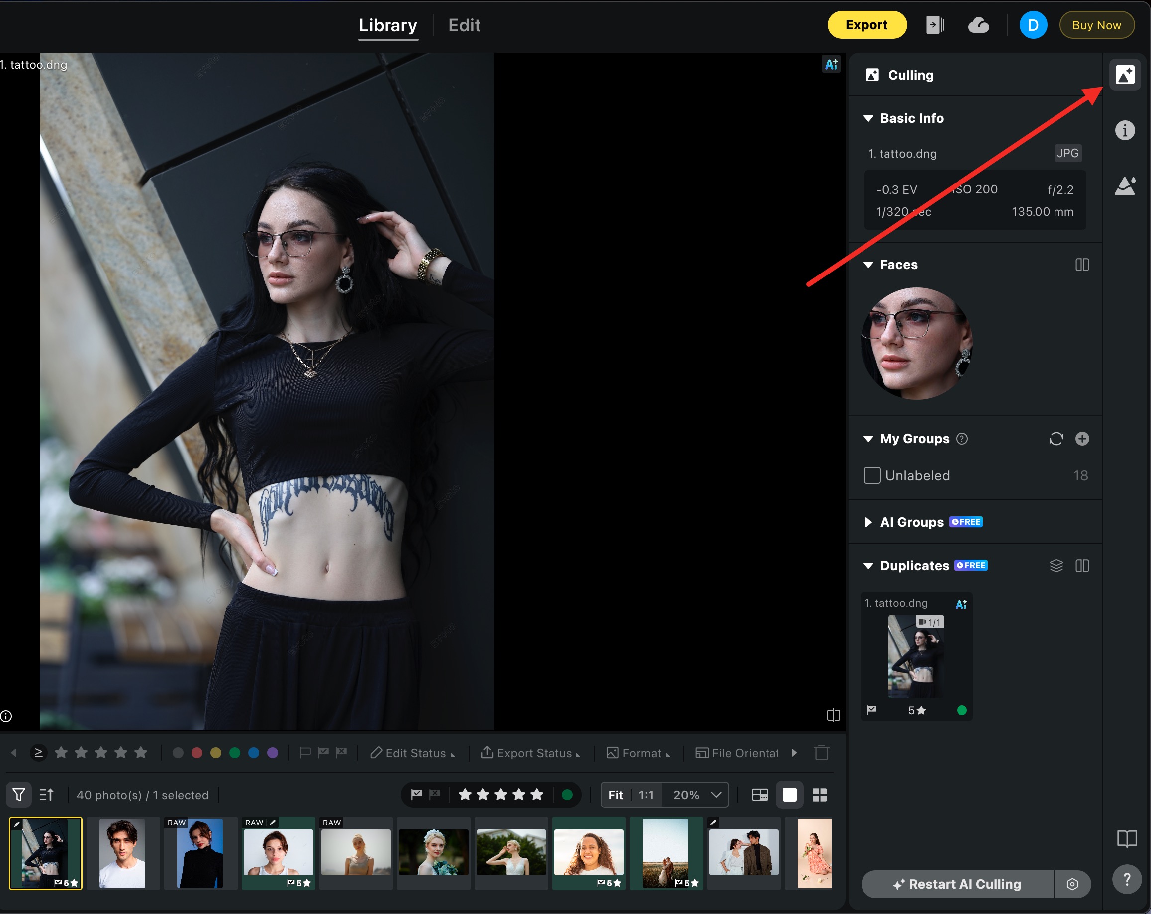This screenshot has width=1151, height=914.
Task: Select the Library tab
Action: click(387, 25)
